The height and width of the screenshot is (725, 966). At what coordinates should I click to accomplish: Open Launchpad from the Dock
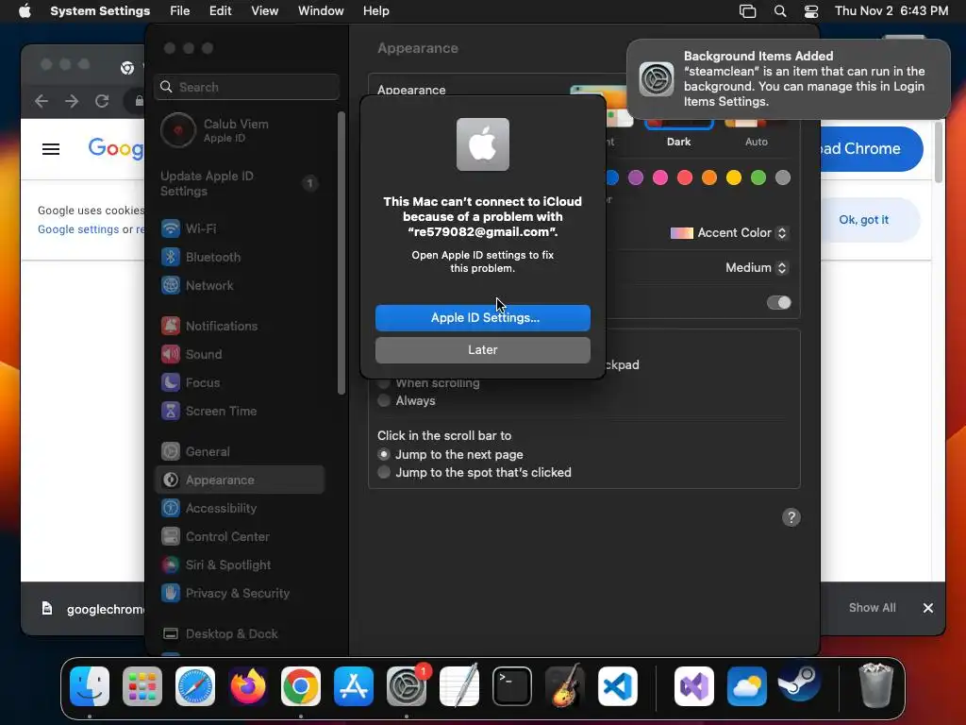tap(142, 686)
